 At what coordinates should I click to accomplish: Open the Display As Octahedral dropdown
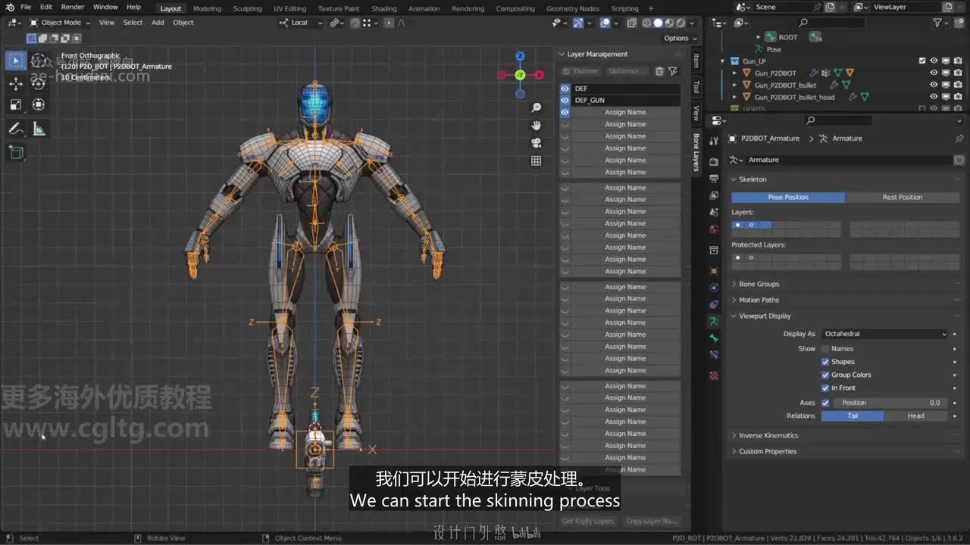(x=884, y=334)
